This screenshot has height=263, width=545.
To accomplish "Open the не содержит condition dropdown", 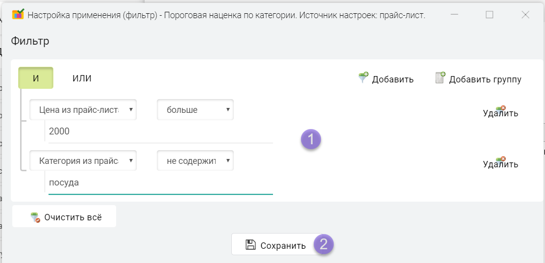I will coord(195,161).
